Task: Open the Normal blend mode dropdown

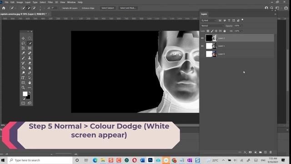Action: click(212, 26)
